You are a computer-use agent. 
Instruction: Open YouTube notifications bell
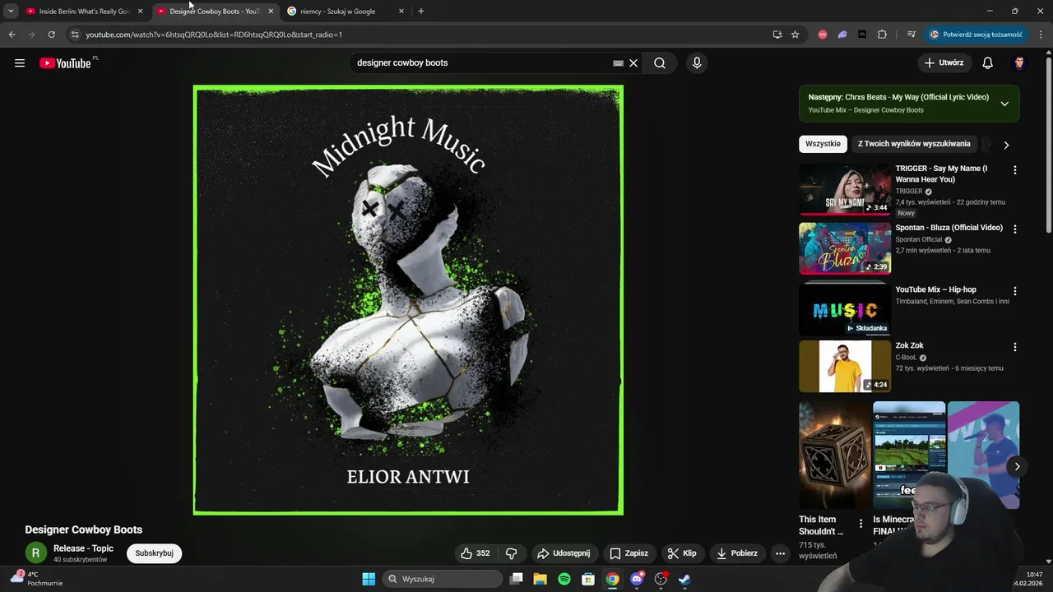(988, 63)
